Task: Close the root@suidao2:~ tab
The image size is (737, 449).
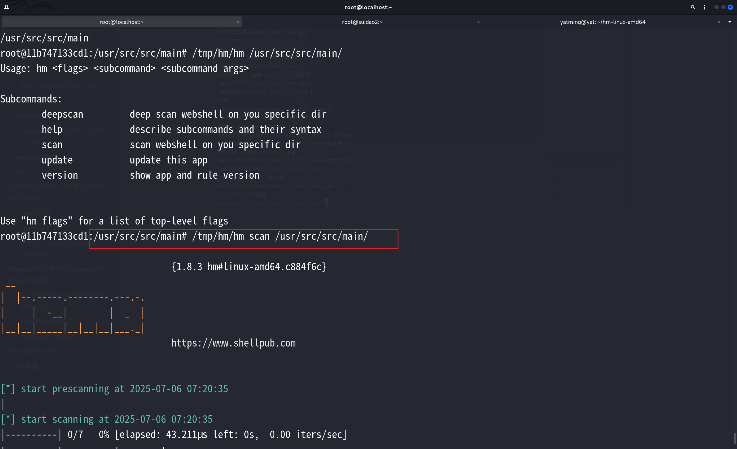Action: point(478,22)
